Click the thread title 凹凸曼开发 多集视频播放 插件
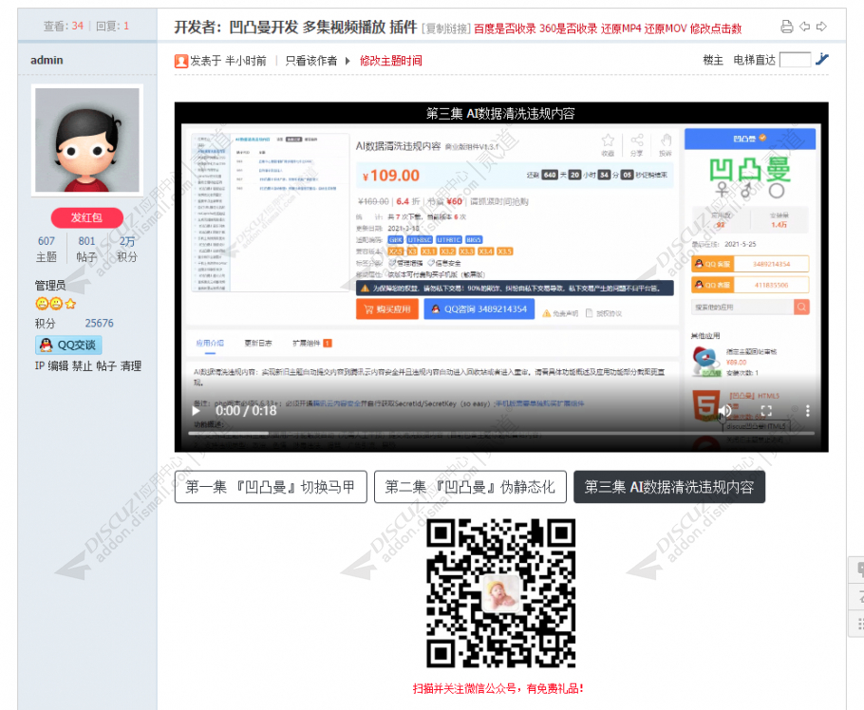This screenshot has width=864, height=710. (323, 27)
